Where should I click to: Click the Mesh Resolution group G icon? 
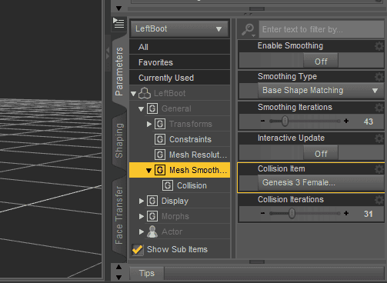click(160, 155)
